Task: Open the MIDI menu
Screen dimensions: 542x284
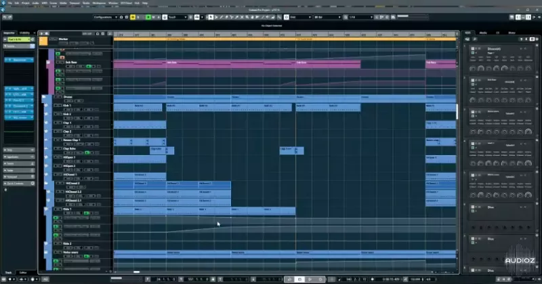Action: [45, 3]
